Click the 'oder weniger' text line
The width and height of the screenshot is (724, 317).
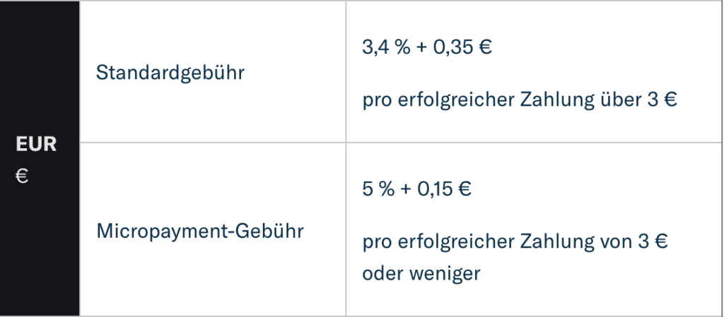(x=421, y=274)
